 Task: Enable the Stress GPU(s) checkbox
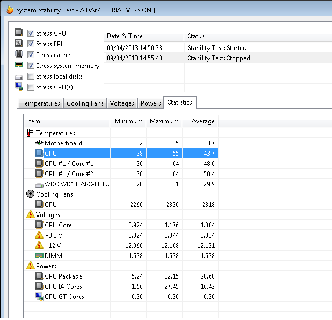click(31, 87)
